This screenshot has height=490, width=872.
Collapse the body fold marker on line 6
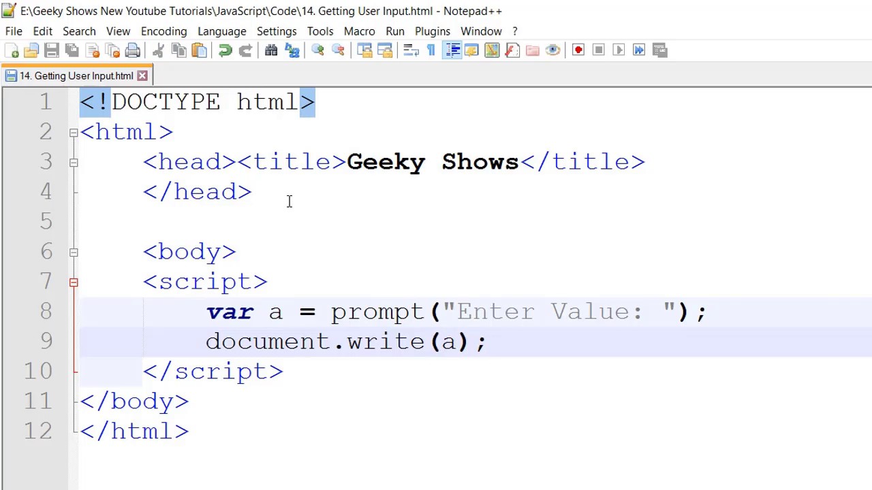point(74,252)
